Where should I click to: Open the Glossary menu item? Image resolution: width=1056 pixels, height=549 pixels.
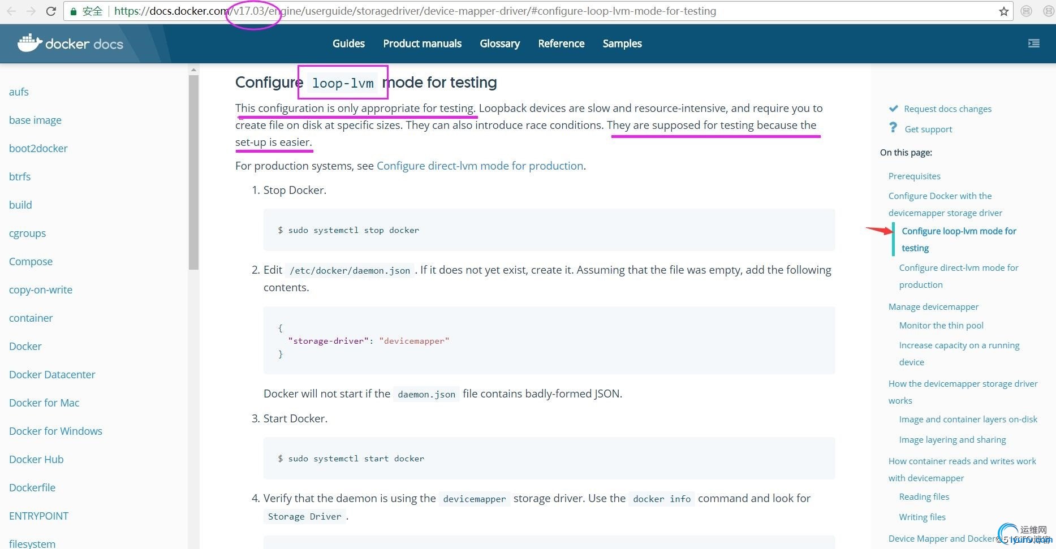(499, 44)
